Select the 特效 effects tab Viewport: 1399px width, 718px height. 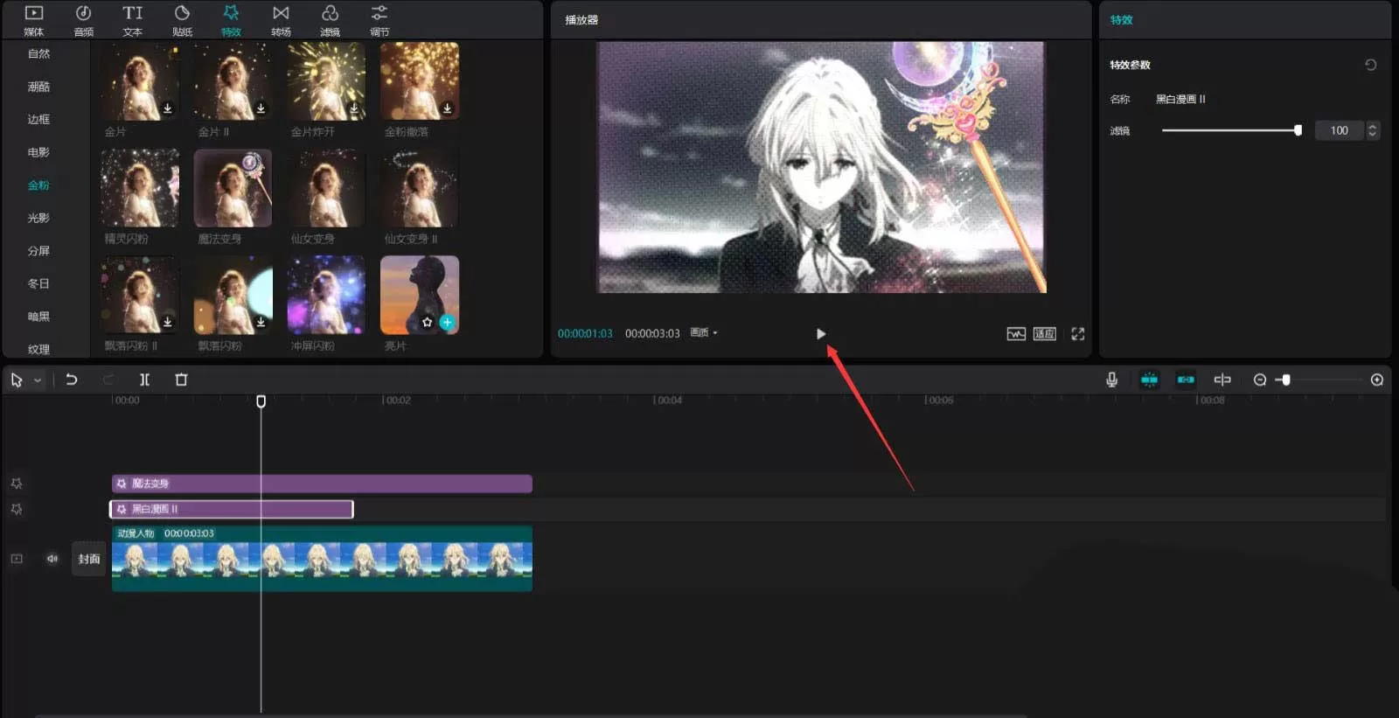click(x=231, y=20)
